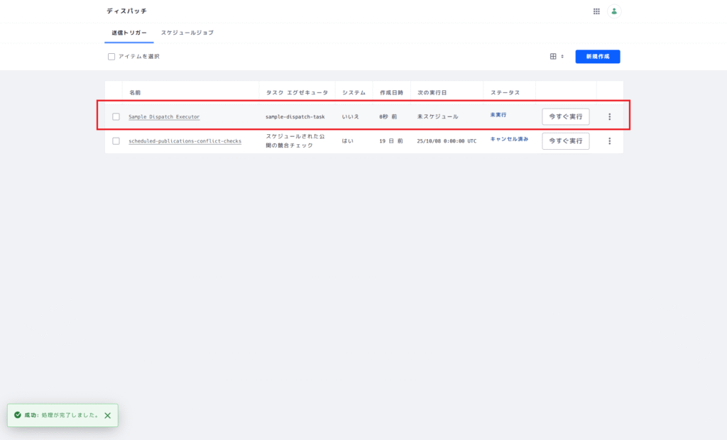Click the 新規作成 button

[x=597, y=57]
